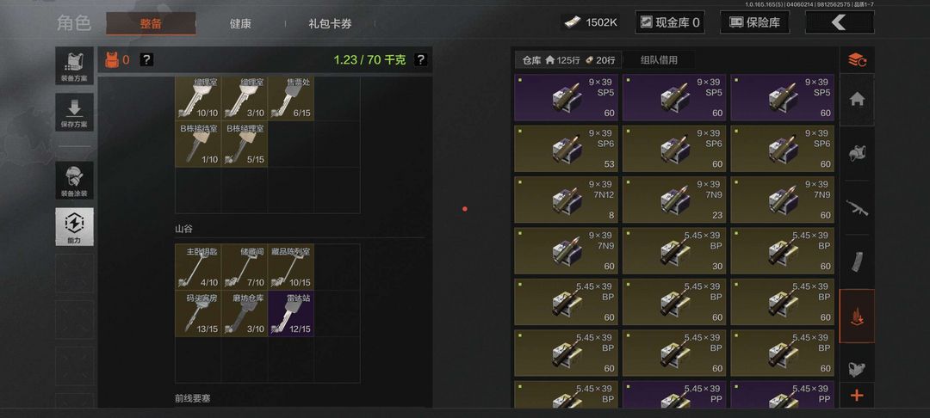
Task: Click the warehouse sort/refresh stack icon
Action: [857, 60]
